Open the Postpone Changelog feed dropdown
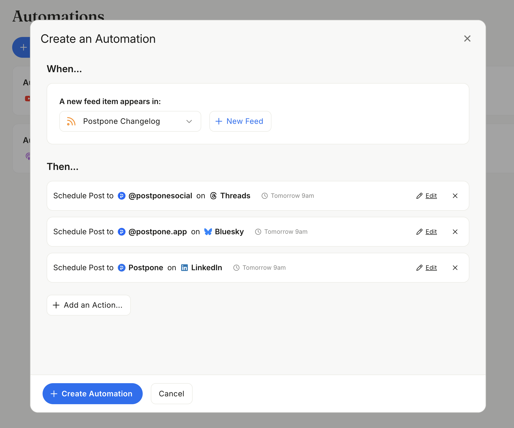514x428 pixels. pos(130,121)
